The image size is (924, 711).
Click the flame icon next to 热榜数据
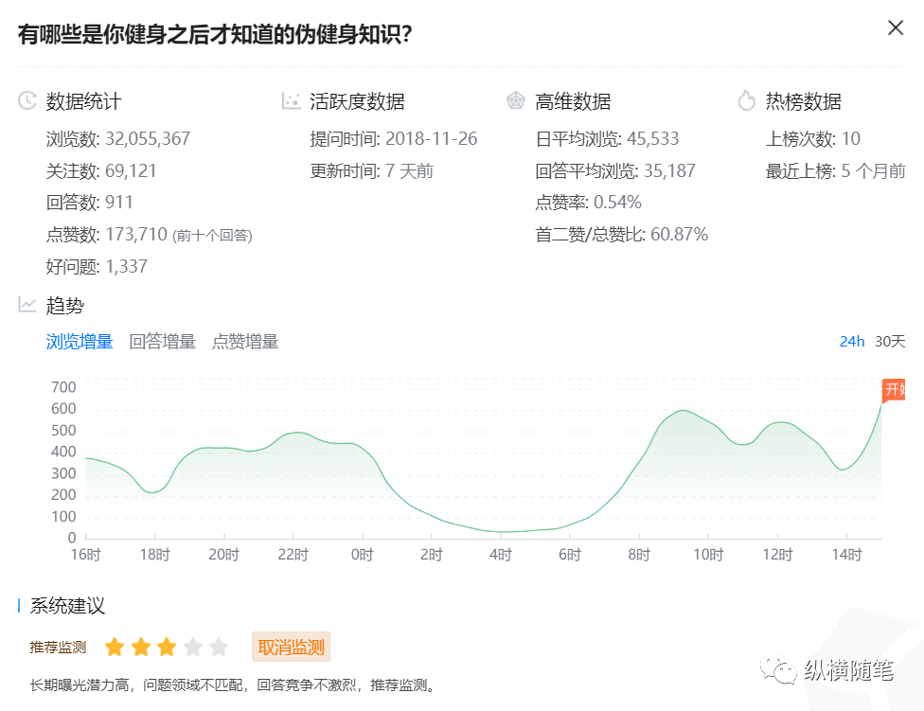(x=748, y=101)
